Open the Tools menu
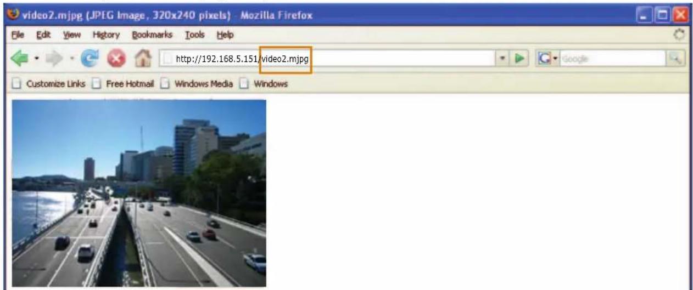Image resolution: width=693 pixels, height=290 pixels. (x=194, y=35)
